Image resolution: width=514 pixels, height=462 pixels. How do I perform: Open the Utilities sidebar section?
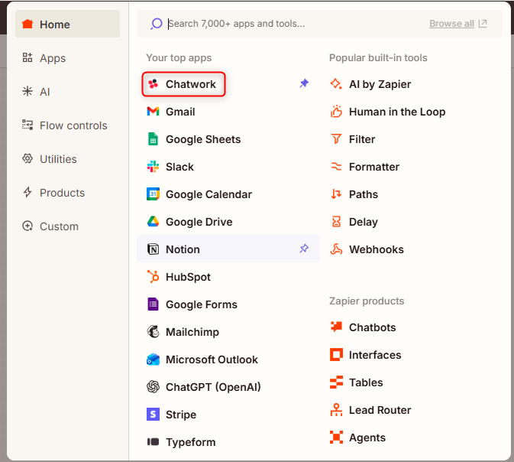57,159
